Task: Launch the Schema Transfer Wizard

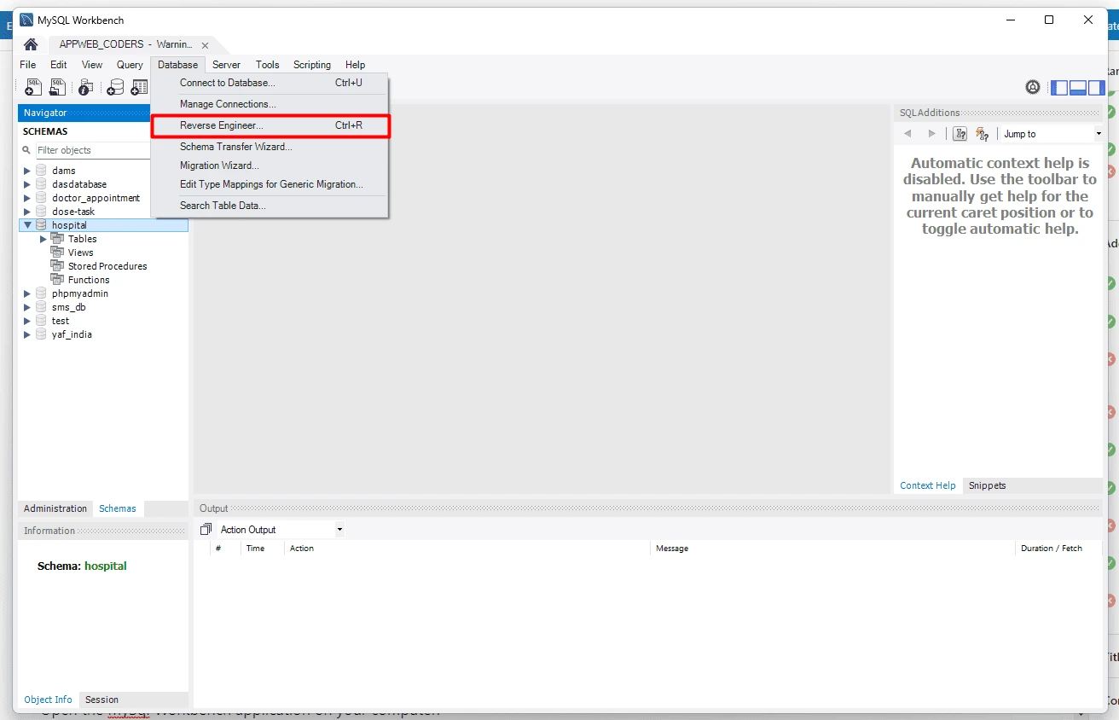Action: (270, 147)
